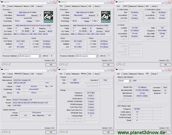The height and width of the screenshot is (135, 172).
Task: Click OK in the Cache window
Action: (x=166, y=65)
